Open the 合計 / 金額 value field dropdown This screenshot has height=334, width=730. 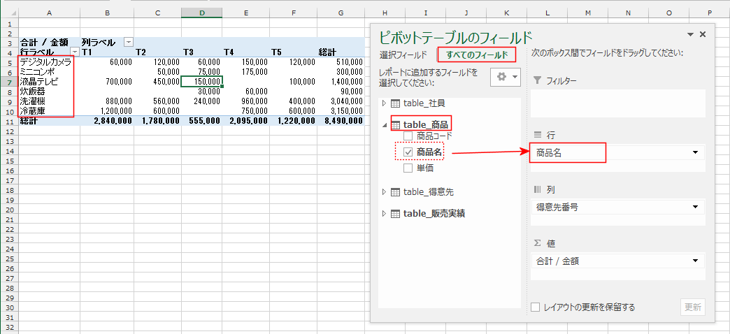(696, 261)
